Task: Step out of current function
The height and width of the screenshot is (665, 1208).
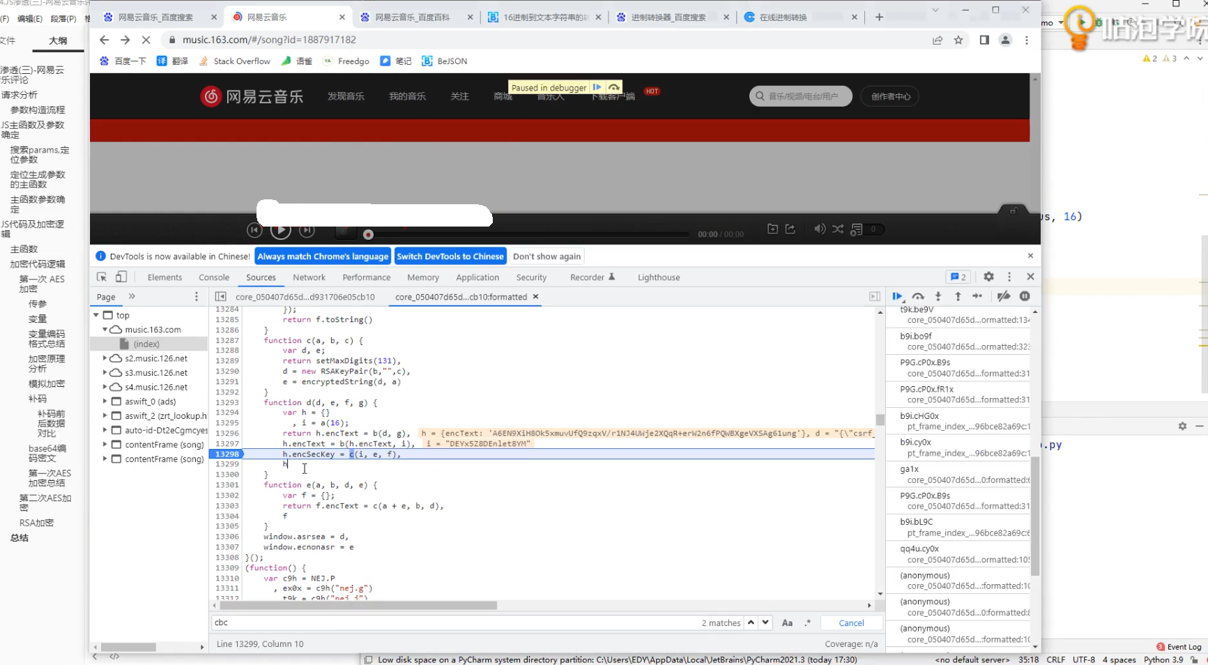Action: [x=958, y=296]
